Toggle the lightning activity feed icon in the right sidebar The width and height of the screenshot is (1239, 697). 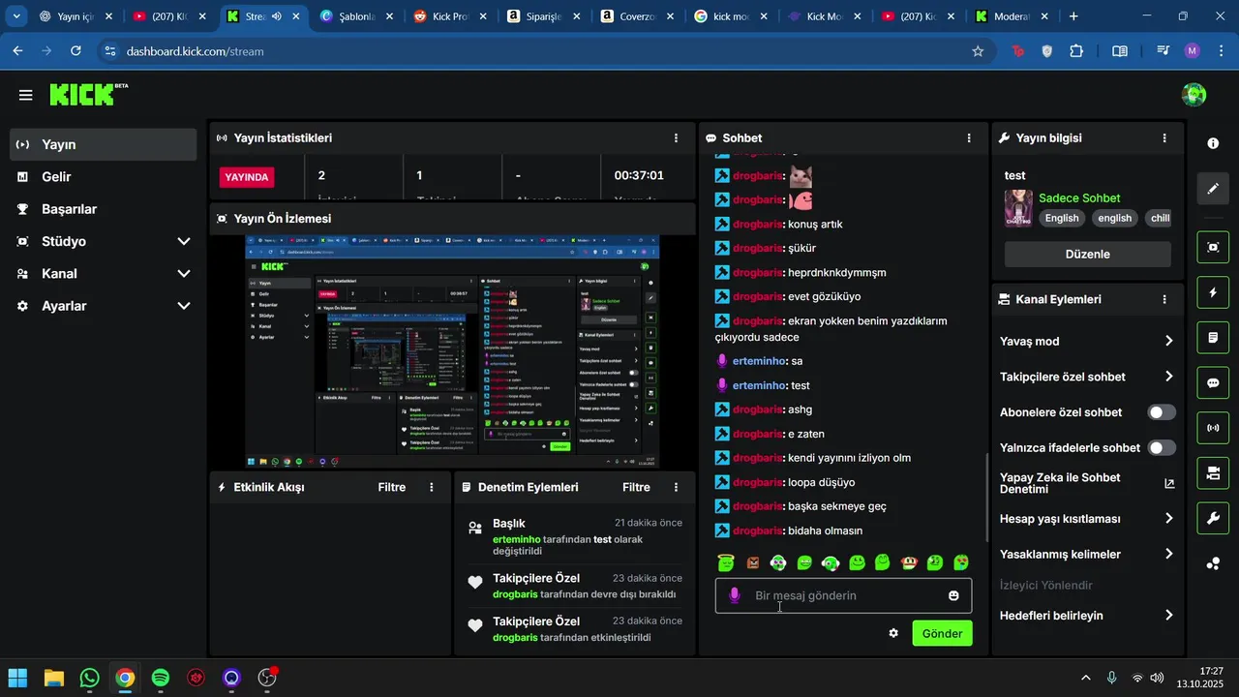coord(1213,292)
